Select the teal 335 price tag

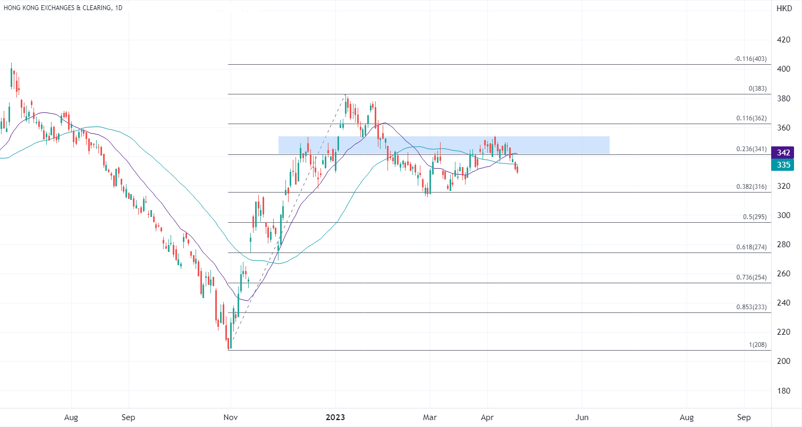(783, 165)
